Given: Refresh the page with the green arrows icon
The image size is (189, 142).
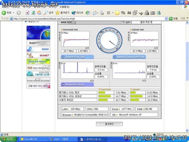Looking at the screenshot, I should coord(33,12).
